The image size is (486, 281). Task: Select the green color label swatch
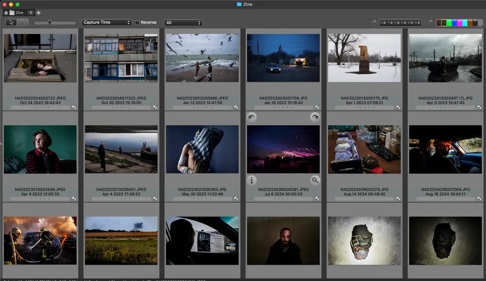pos(449,23)
